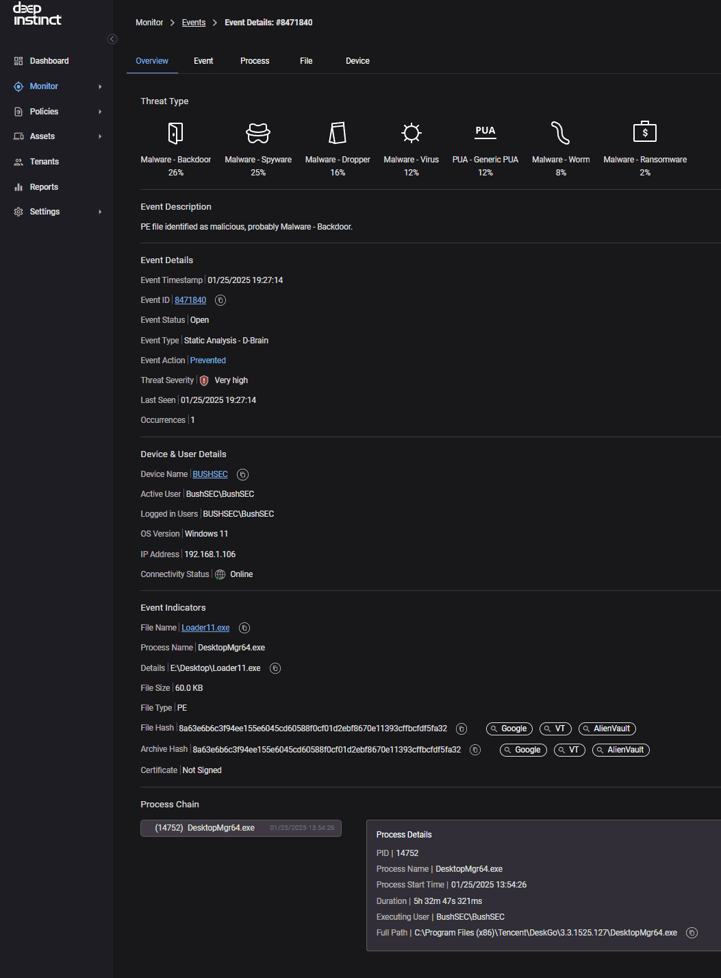Click the Generic PUA icon
This screenshot has width=721, height=978.
[485, 131]
